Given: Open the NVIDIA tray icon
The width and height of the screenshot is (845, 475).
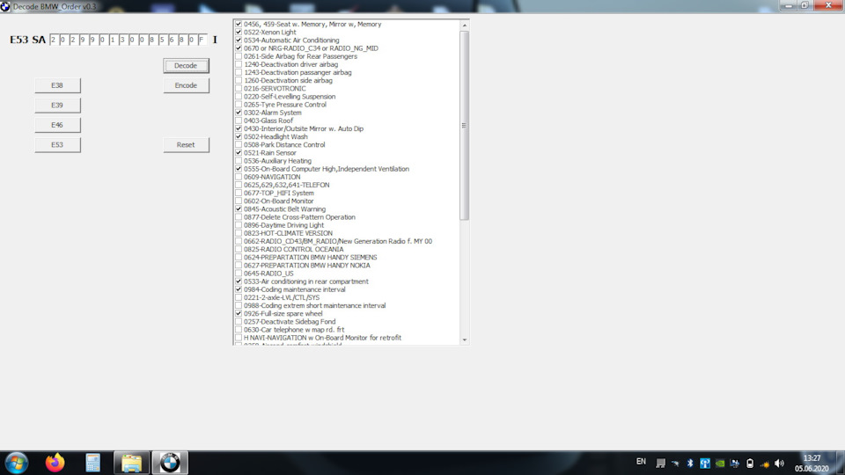Looking at the screenshot, I should (x=720, y=464).
